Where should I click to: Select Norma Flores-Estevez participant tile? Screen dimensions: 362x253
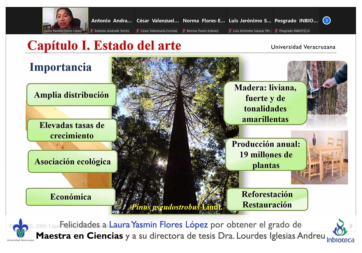[204, 21]
